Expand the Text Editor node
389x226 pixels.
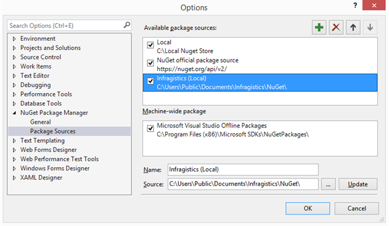click(14, 76)
